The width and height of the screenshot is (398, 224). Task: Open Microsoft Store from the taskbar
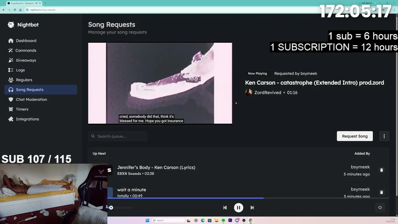[x=210, y=221]
